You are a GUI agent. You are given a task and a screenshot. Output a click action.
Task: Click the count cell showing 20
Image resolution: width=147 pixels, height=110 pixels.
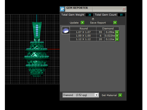[x=100, y=39]
